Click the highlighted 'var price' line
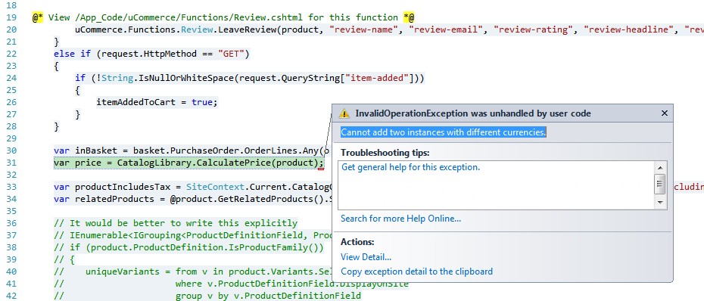704x301 pixels. tap(188, 163)
